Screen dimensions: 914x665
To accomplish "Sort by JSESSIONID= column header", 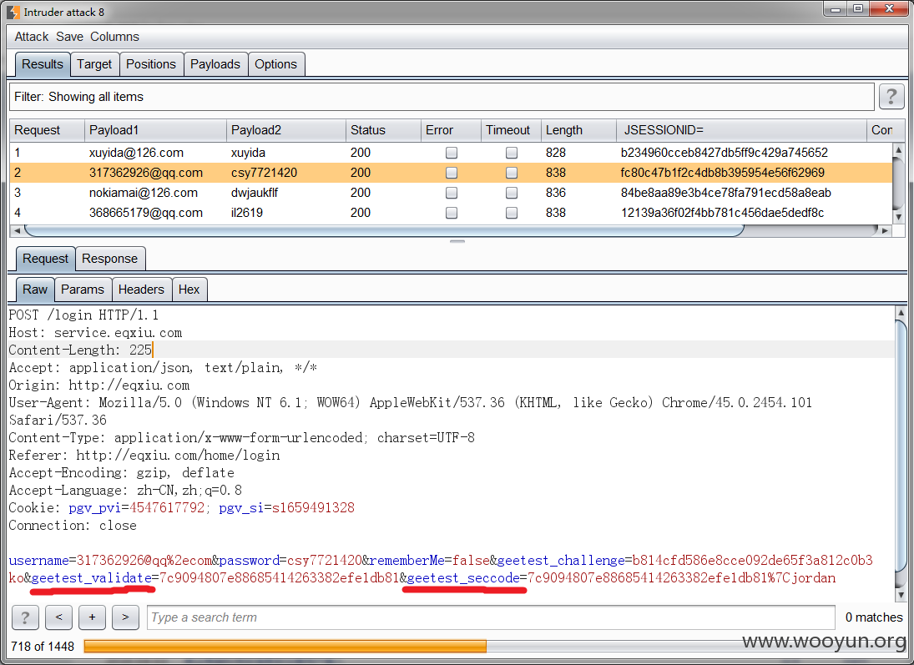I will coord(741,130).
